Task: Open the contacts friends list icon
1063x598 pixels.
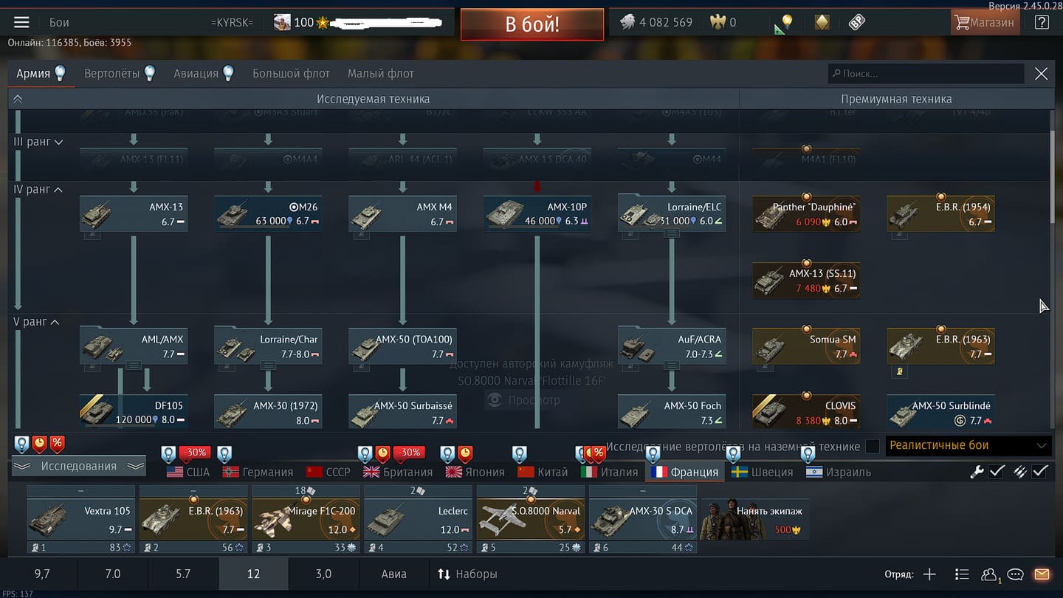Action: [x=988, y=574]
